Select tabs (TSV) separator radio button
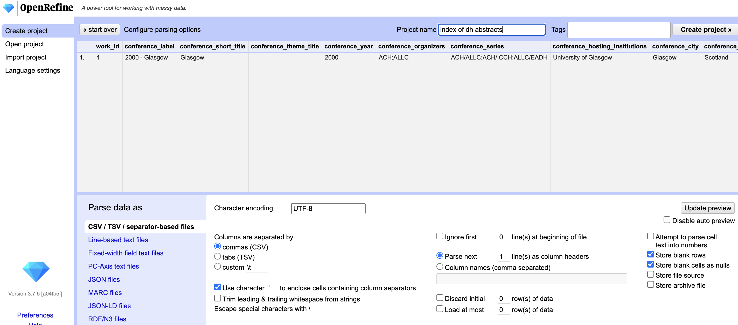Image resolution: width=738 pixels, height=325 pixels. tap(218, 256)
